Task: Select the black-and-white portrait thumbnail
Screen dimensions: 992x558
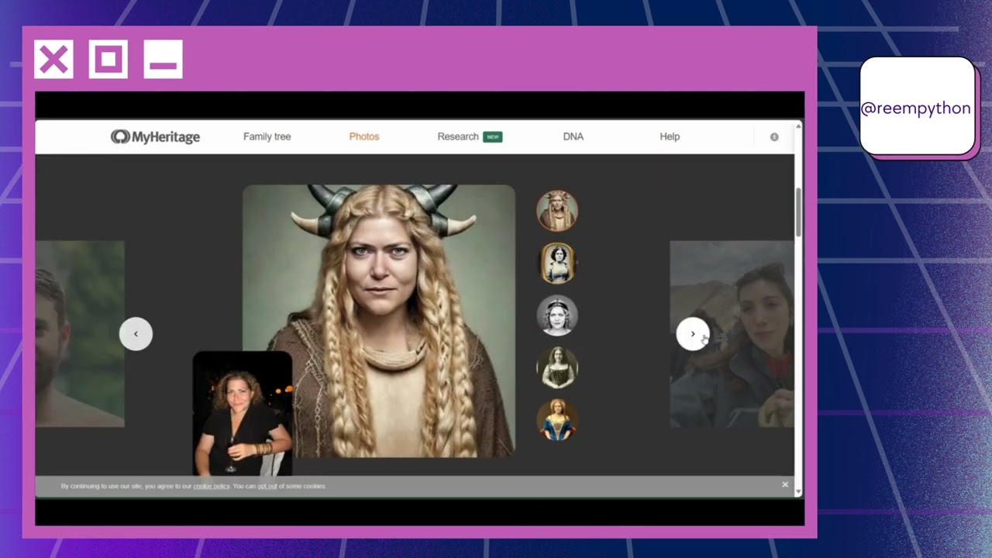Action: (x=557, y=315)
